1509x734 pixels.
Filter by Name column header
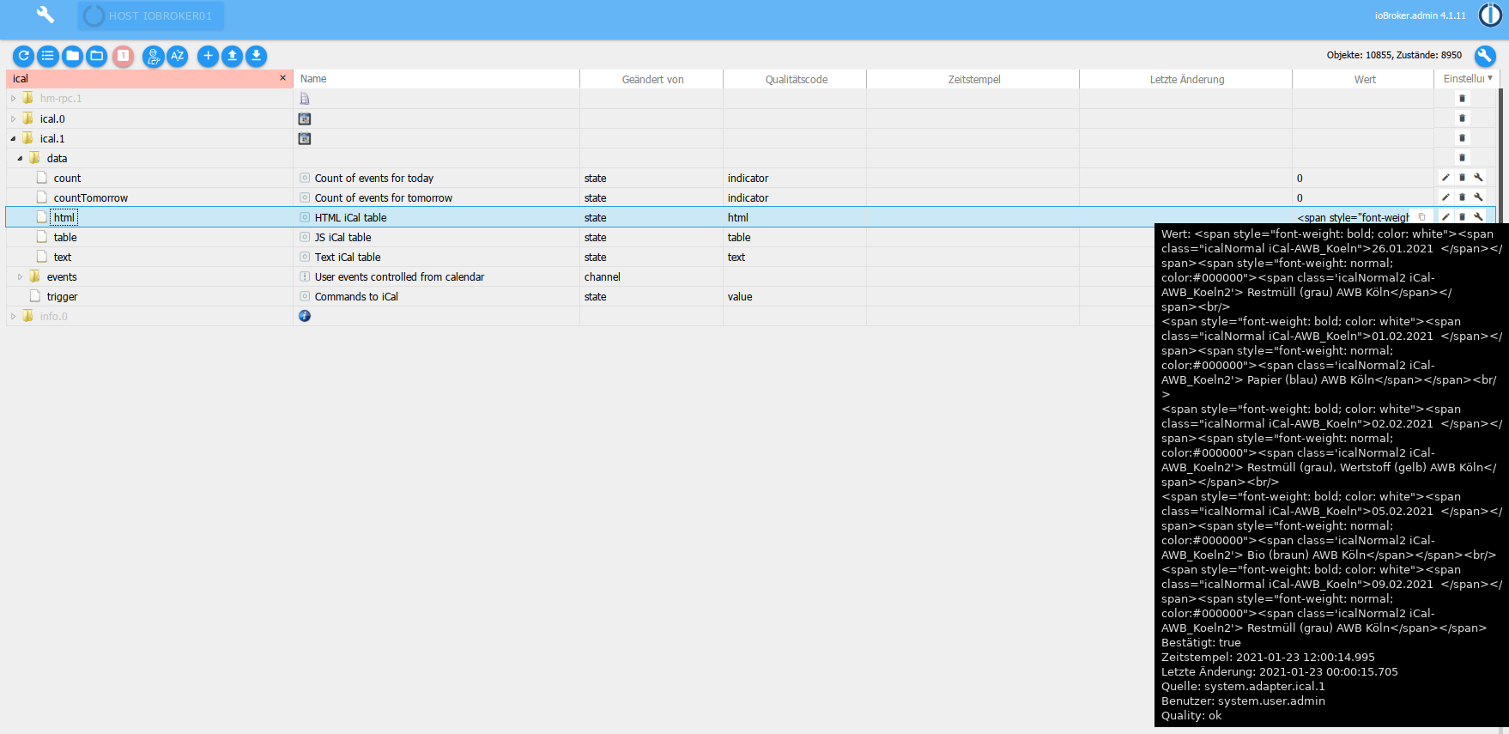click(x=437, y=79)
